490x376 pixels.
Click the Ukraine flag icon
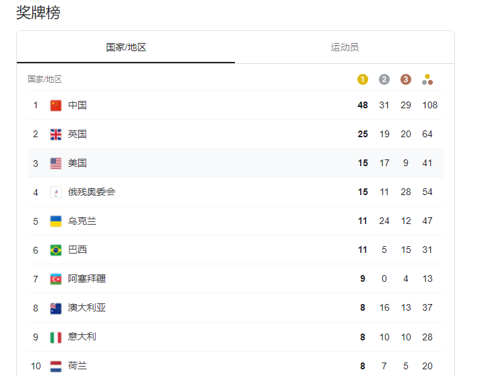coord(56,221)
